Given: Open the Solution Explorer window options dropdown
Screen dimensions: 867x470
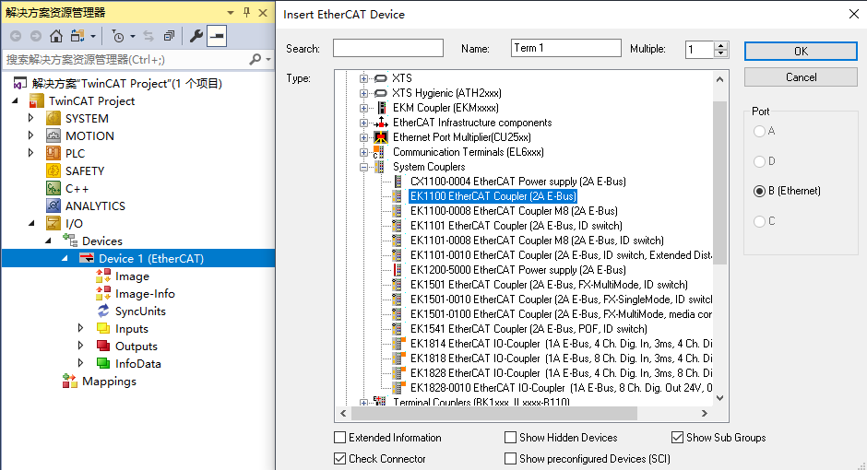Looking at the screenshot, I should coord(230,13).
